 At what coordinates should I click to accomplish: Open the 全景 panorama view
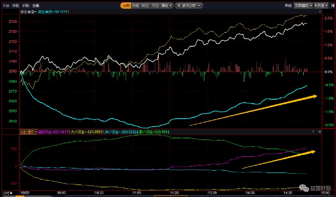tap(36, 6)
